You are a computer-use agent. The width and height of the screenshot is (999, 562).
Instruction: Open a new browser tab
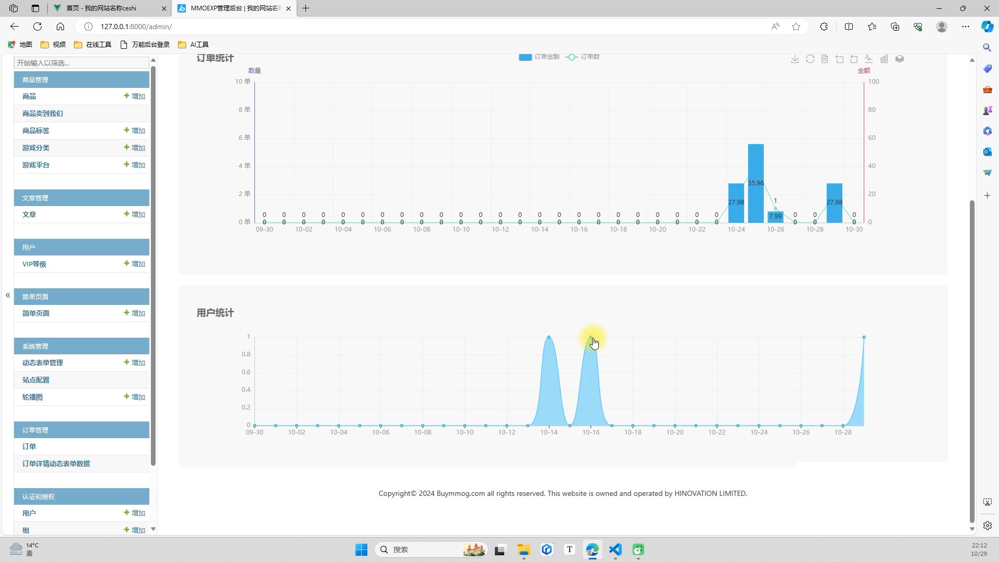(306, 8)
